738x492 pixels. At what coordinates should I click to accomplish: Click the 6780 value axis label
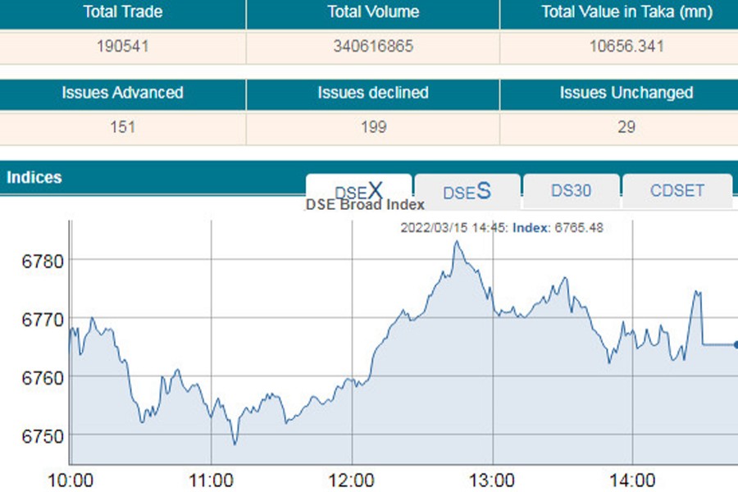42,262
